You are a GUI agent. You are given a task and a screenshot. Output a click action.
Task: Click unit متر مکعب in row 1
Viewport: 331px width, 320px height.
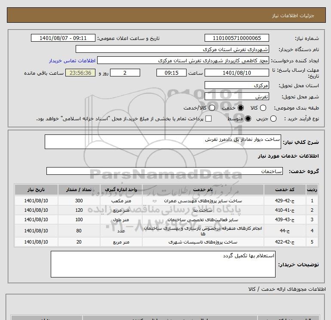(x=121, y=201)
